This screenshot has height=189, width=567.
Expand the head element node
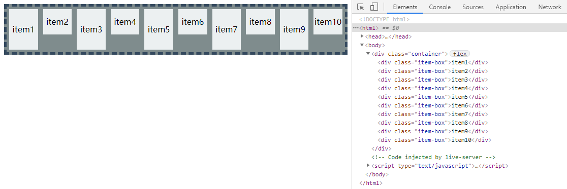tap(362, 36)
